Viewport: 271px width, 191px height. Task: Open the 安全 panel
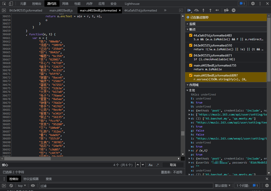113,3
